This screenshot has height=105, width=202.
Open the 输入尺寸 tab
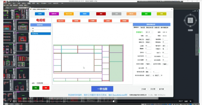pyautogui.click(x=61, y=21)
